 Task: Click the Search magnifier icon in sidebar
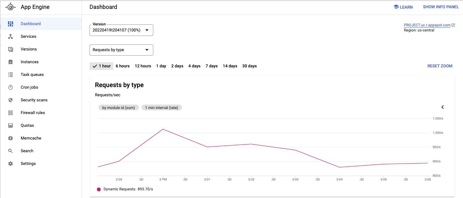tap(11, 151)
